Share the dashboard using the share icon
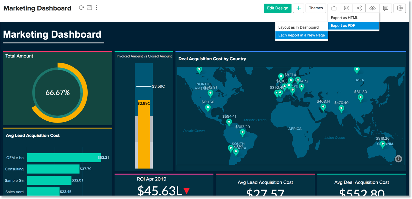The height and width of the screenshot is (199, 412). 359,8
